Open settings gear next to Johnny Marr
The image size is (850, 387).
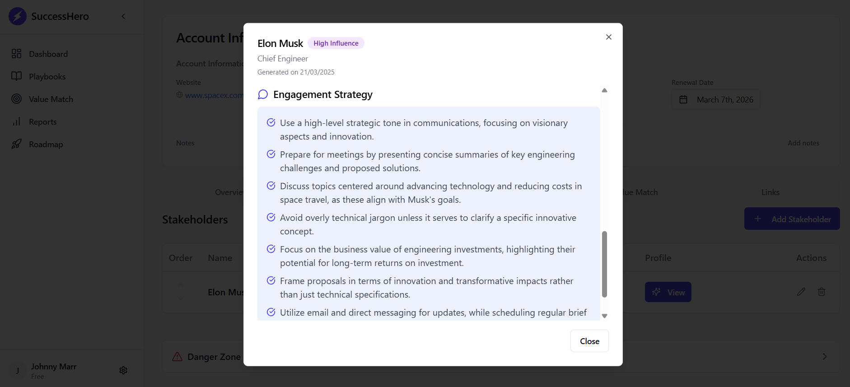123,370
